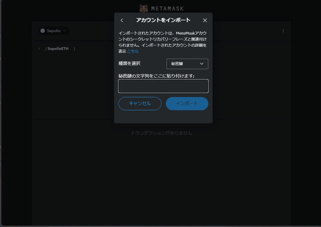Go back from the SepoliaETH page
The width and height of the screenshot is (321, 227).
[x=39, y=48]
